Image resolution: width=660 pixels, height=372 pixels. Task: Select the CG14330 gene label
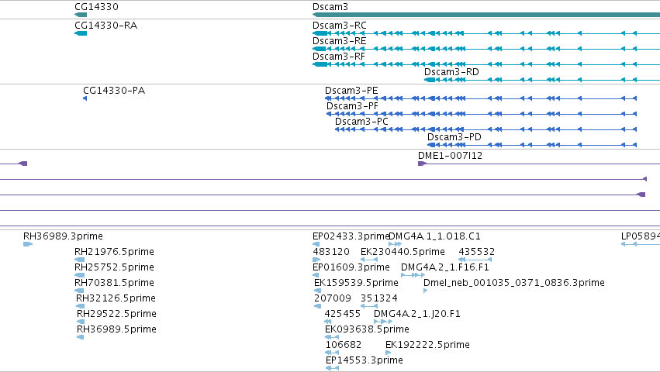(x=96, y=7)
